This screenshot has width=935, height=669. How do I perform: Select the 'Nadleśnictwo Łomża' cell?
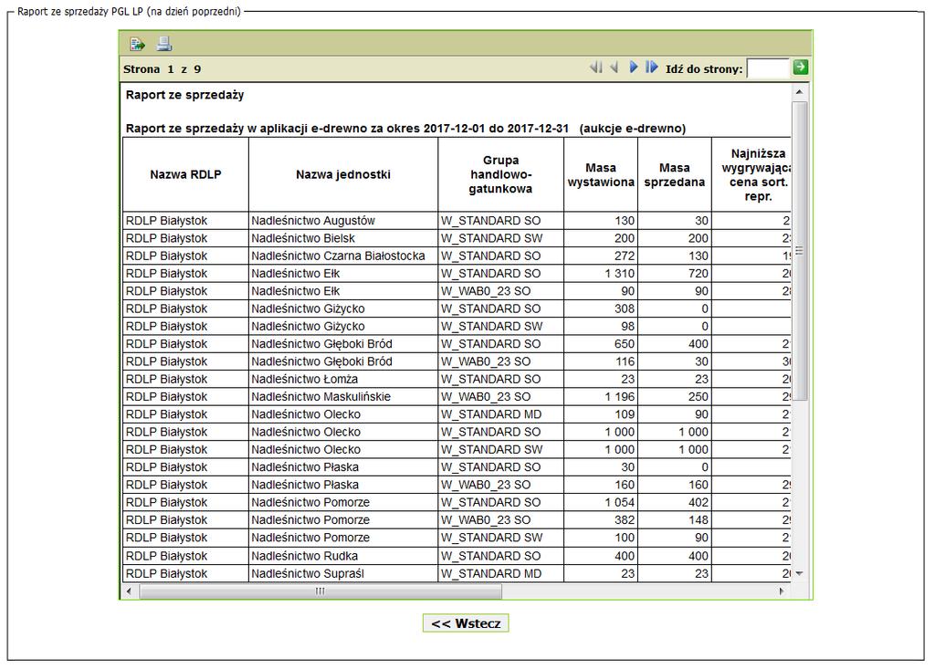coord(343,379)
